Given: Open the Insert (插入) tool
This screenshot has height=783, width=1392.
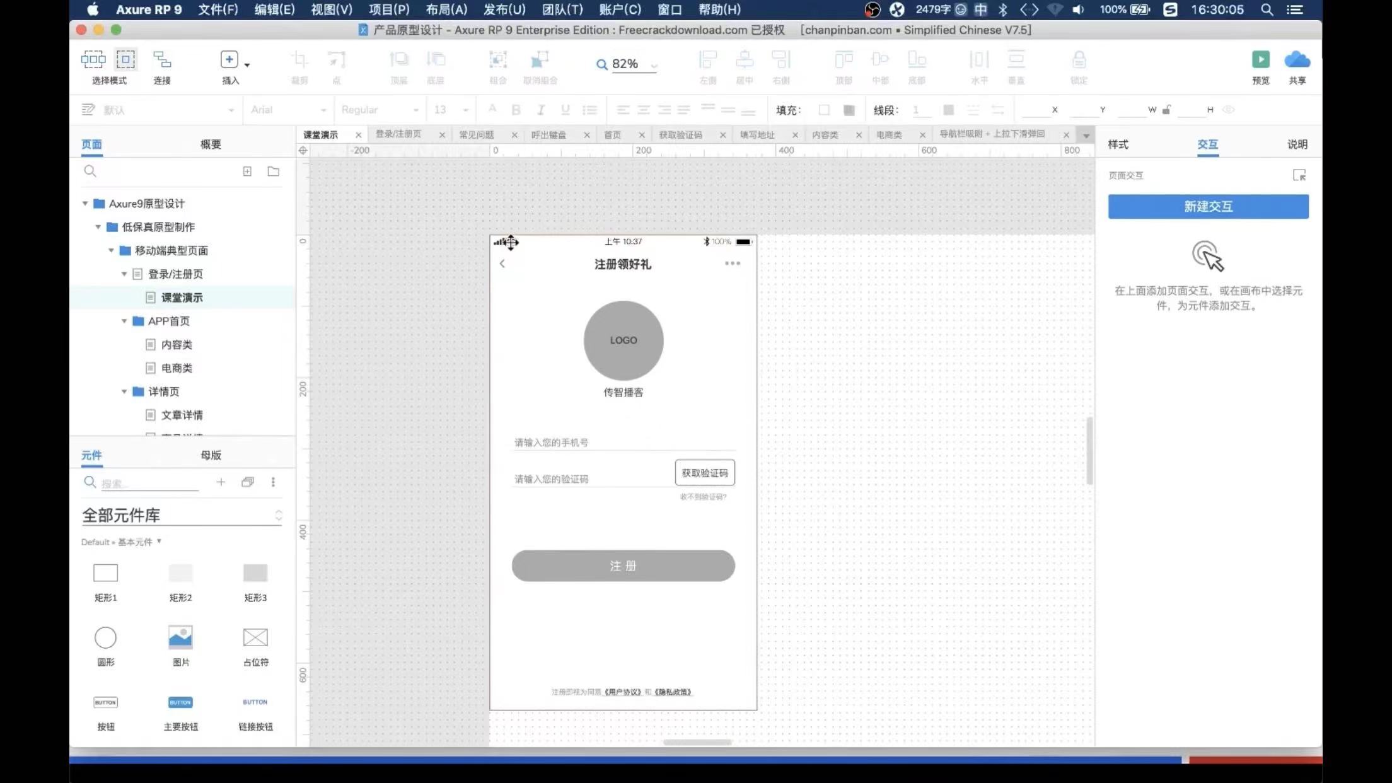Looking at the screenshot, I should point(229,60).
